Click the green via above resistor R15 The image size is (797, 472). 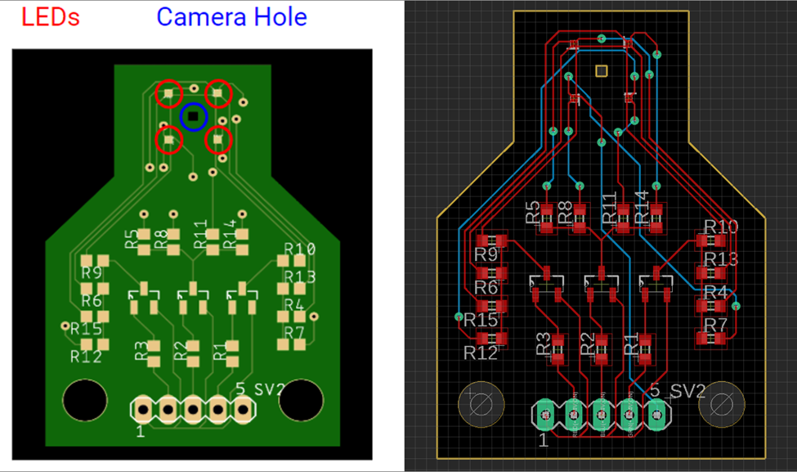(x=459, y=317)
